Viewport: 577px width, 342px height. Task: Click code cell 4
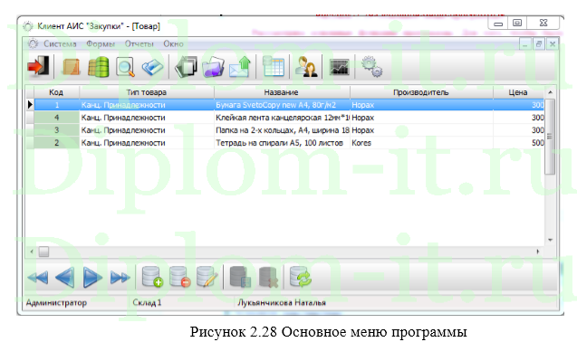click(x=57, y=118)
